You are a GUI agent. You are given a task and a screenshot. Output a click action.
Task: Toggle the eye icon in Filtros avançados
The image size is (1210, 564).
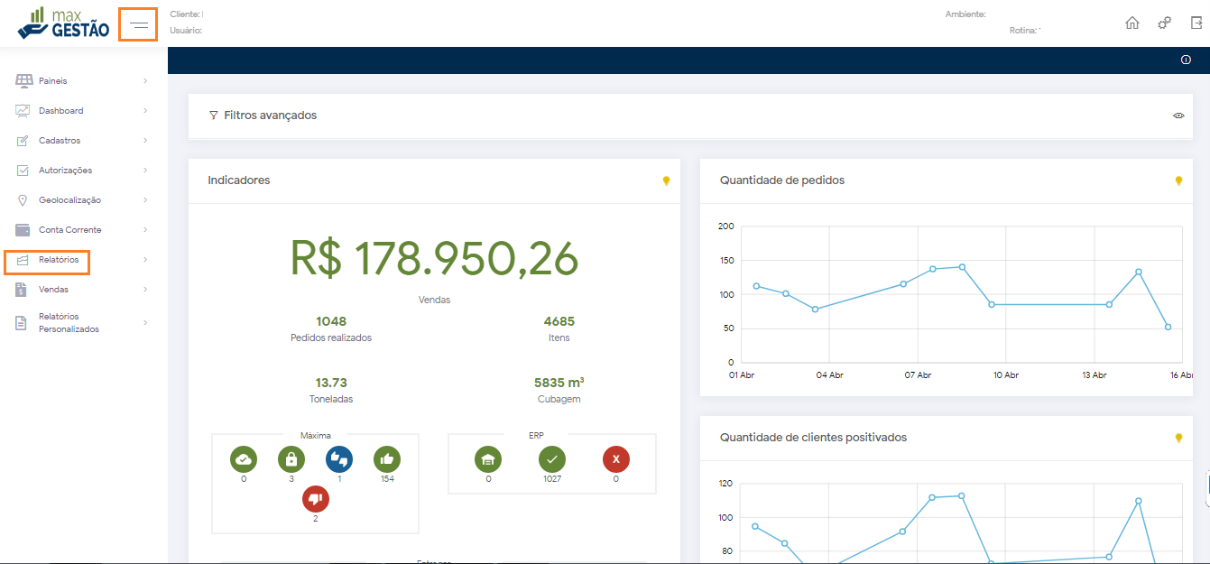click(x=1178, y=116)
